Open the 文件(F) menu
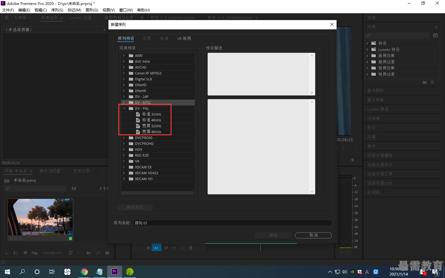This screenshot has width=445, height=278. pyautogui.click(x=8, y=10)
